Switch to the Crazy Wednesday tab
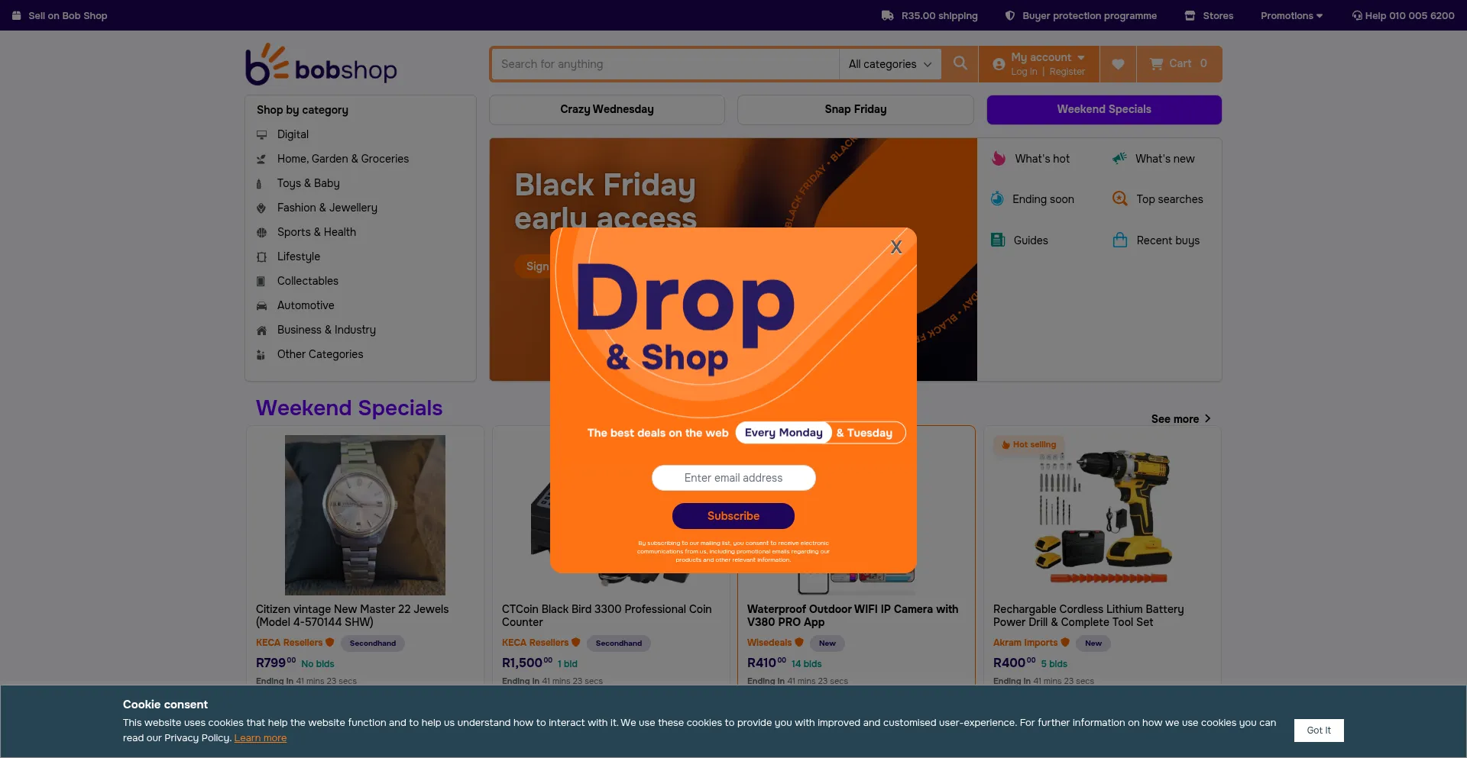This screenshot has width=1467, height=758. pyautogui.click(x=607, y=109)
